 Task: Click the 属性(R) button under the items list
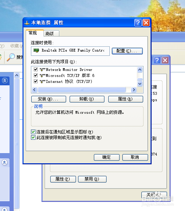pyautogui.click(x=126, y=99)
